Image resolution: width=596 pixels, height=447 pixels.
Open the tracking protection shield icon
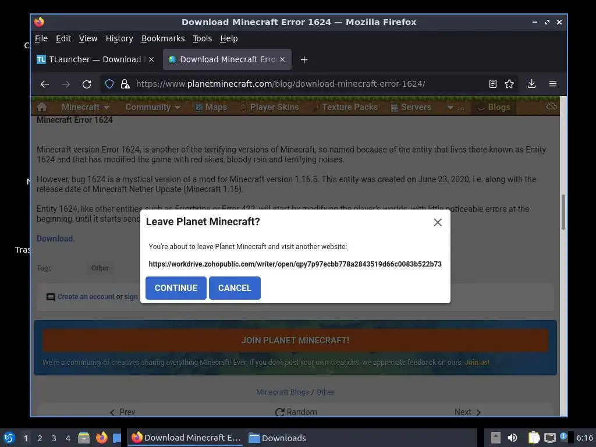[x=109, y=84]
